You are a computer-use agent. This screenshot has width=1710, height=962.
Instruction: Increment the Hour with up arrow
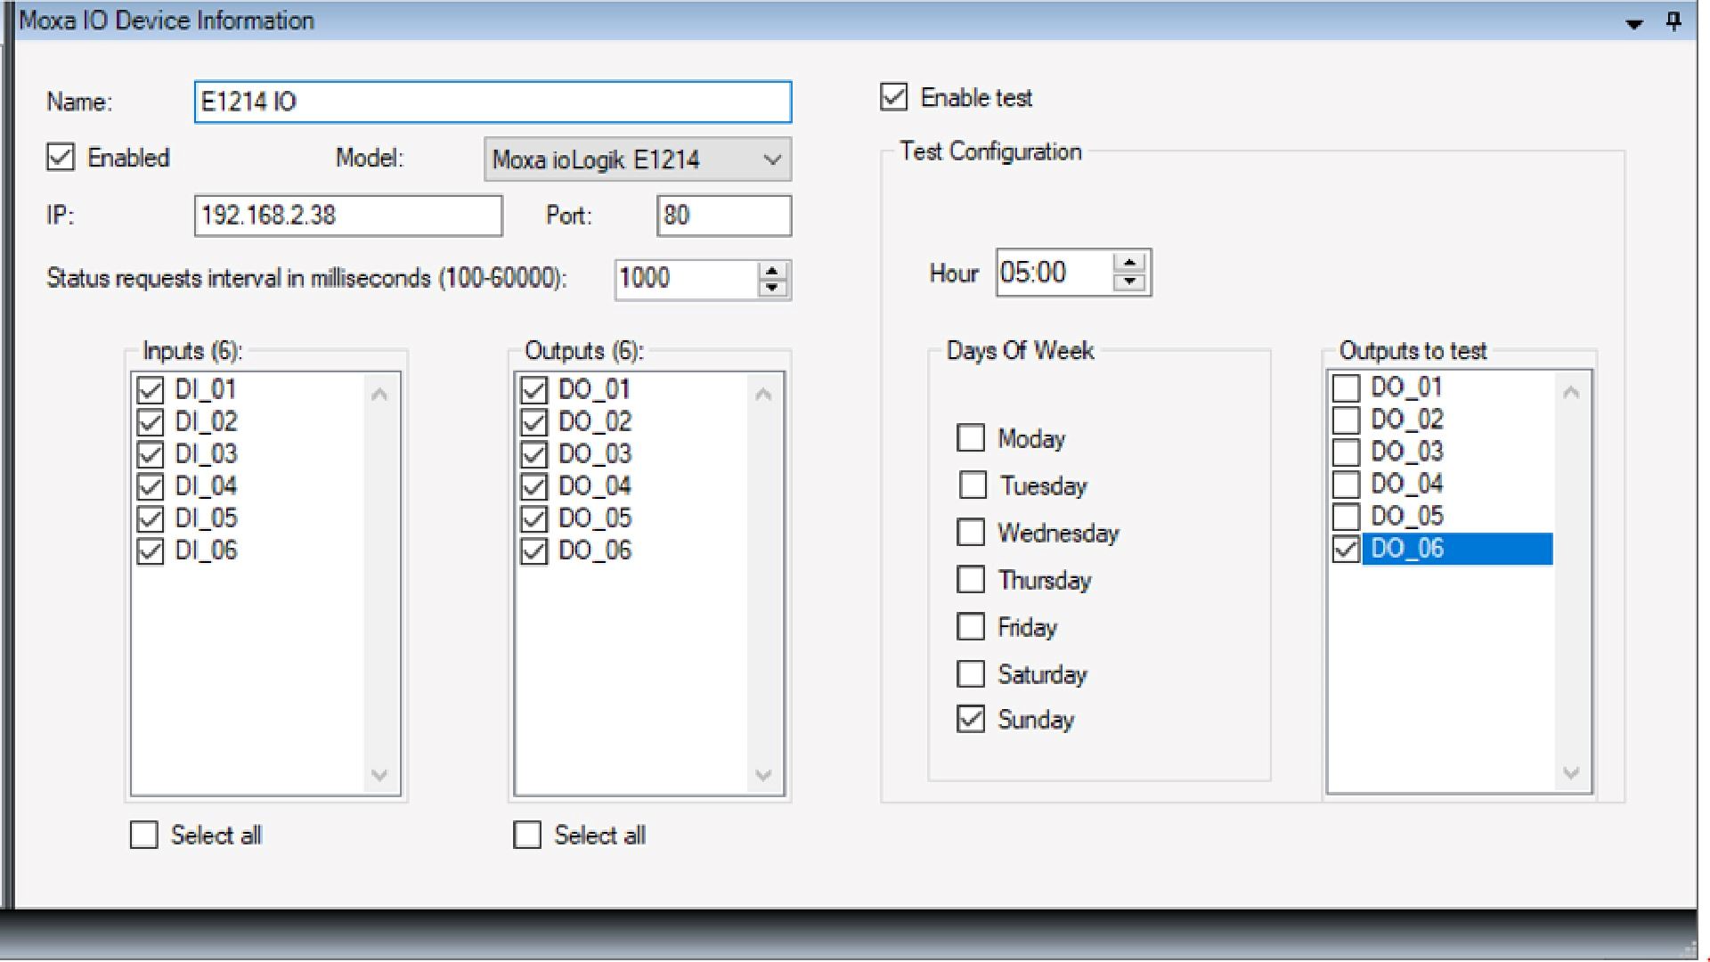pyautogui.click(x=1130, y=264)
